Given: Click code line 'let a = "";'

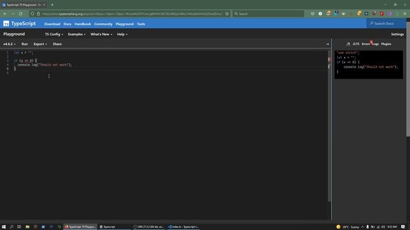Looking at the screenshot, I should click(x=24, y=52).
